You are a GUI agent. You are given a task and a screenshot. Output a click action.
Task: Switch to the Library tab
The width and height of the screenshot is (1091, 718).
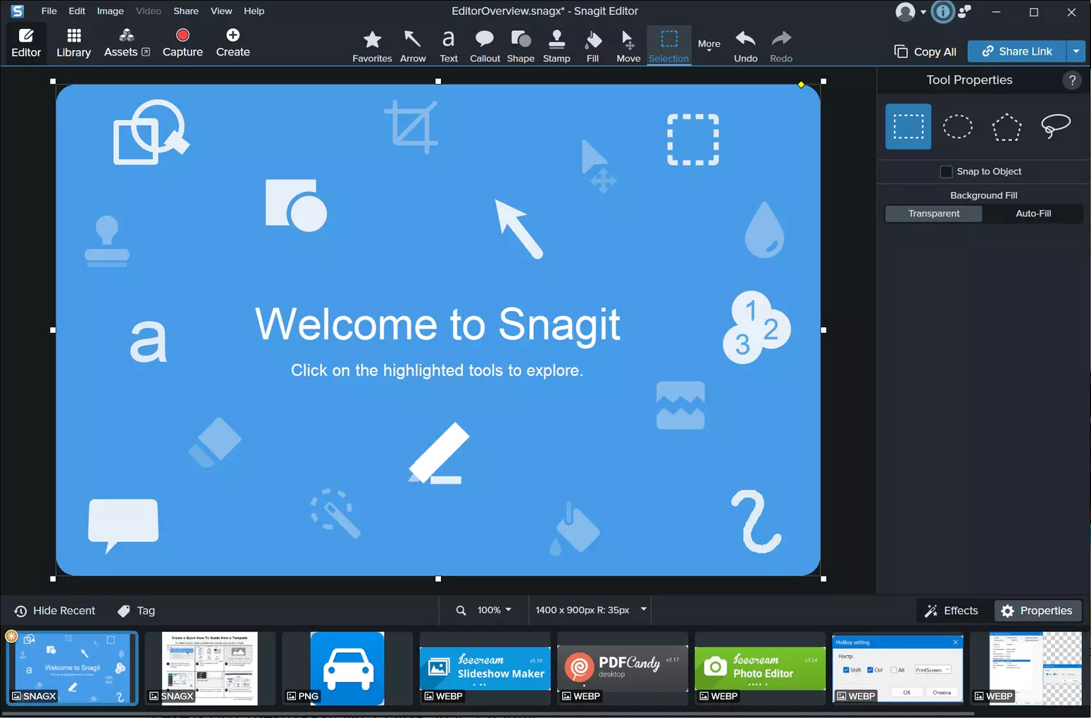(x=73, y=43)
